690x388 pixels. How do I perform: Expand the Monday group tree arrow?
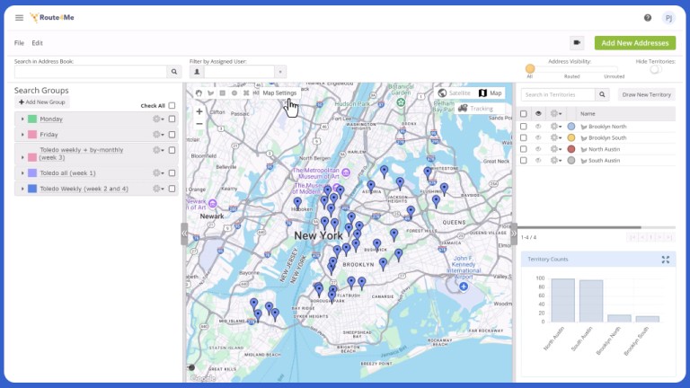click(22, 119)
